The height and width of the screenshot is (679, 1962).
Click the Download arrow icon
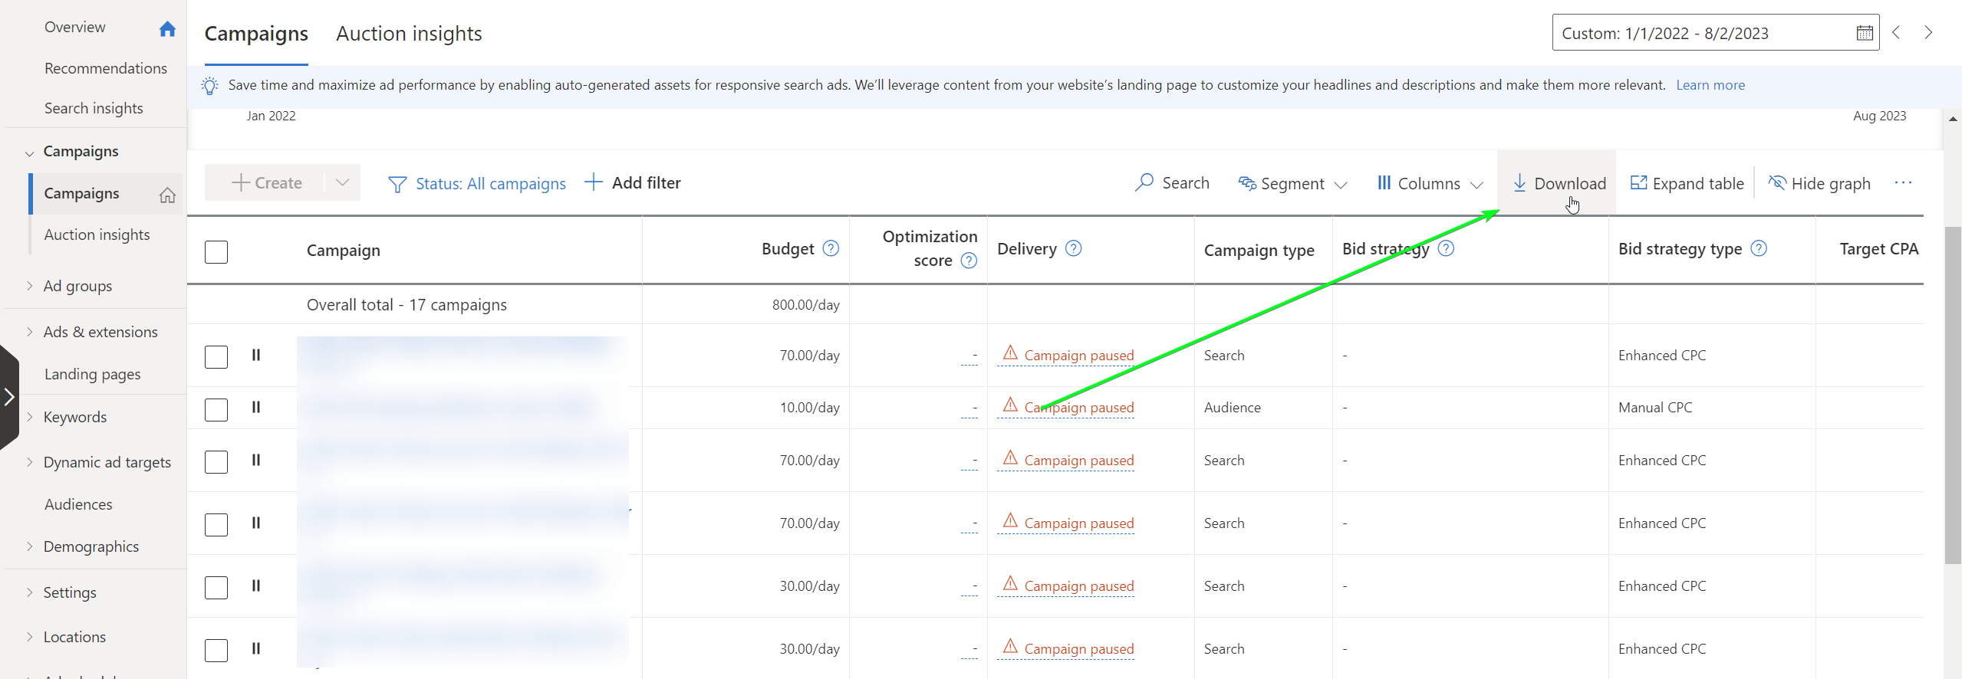click(1519, 182)
